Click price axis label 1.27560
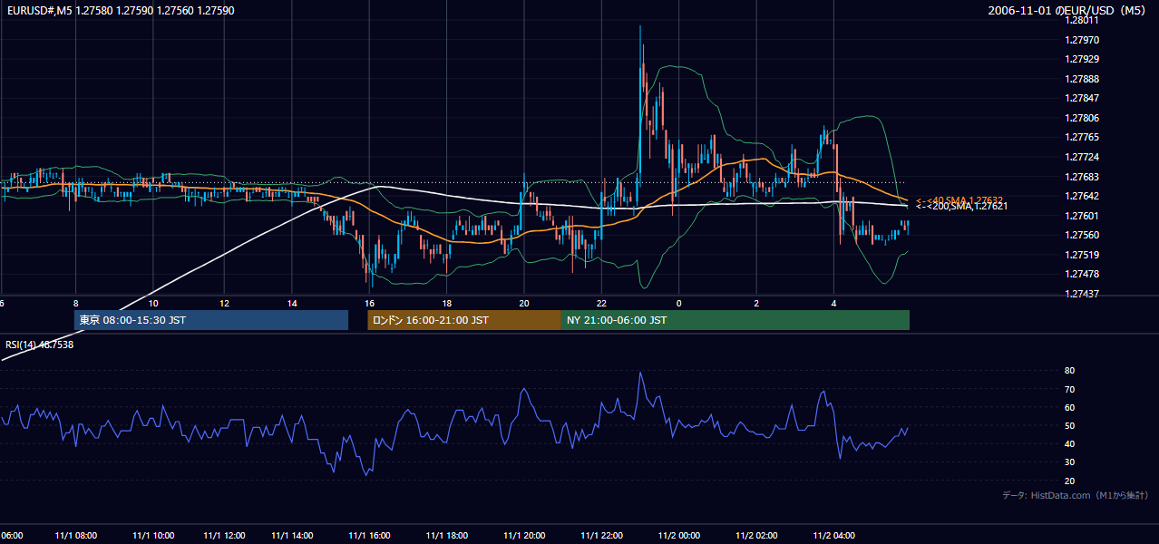Image resolution: width=1159 pixels, height=544 pixels. pos(1082,235)
